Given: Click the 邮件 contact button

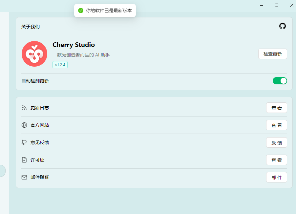Looking at the screenshot, I should [x=277, y=177].
